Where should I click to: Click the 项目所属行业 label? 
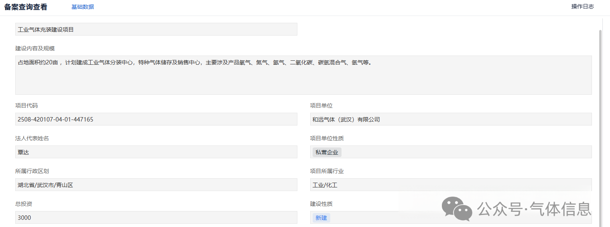(x=327, y=171)
